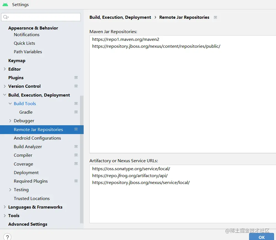Select jboss nexus public repository entry
The width and height of the screenshot is (276, 240).
click(x=156, y=46)
